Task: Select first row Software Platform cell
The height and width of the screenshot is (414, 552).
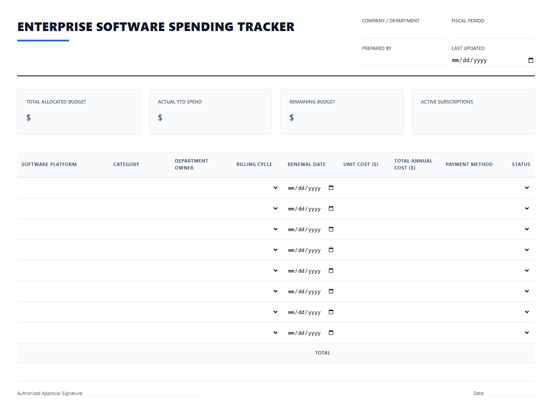Action: click(x=63, y=188)
